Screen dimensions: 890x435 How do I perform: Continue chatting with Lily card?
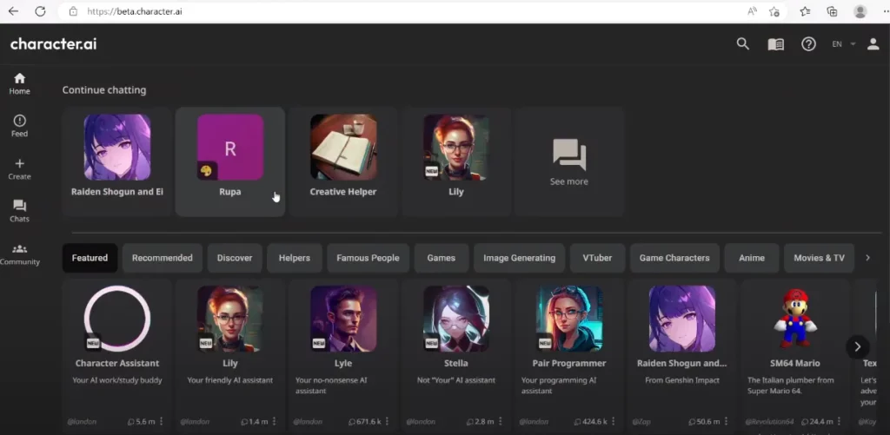(455, 161)
